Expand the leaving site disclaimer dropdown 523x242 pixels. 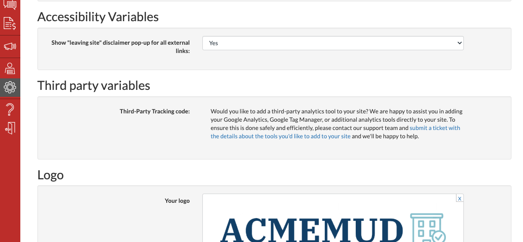(x=333, y=43)
